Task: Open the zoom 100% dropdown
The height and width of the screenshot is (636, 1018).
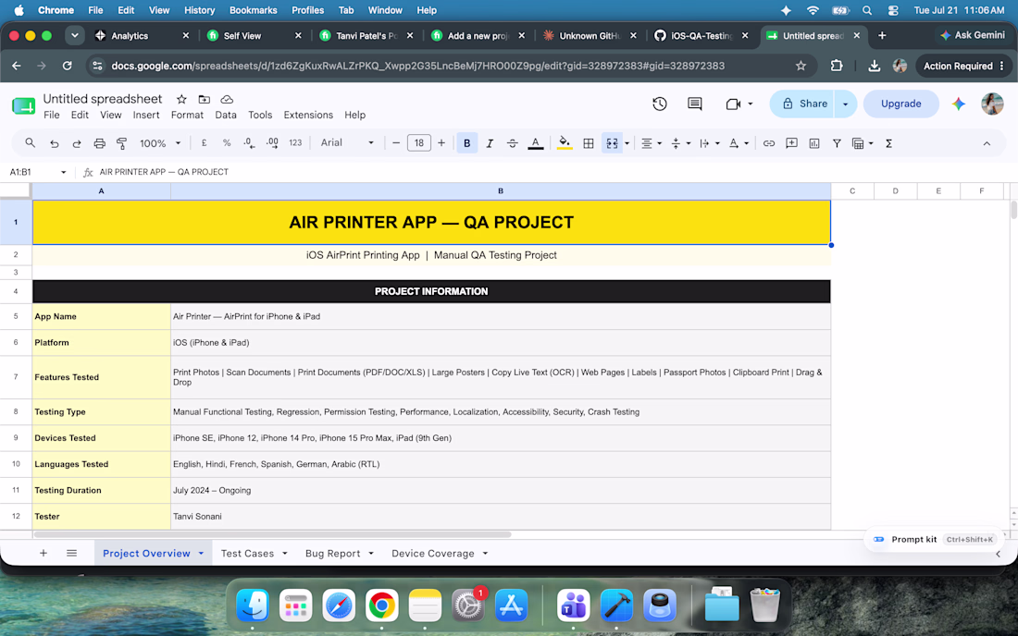Action: point(160,143)
